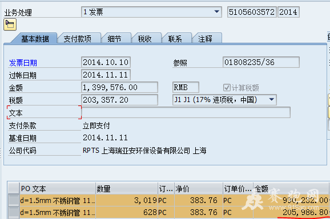Viewport: 330px width, 219px height.
Task: Click the quantity cell 3,019
Action: click(127, 200)
